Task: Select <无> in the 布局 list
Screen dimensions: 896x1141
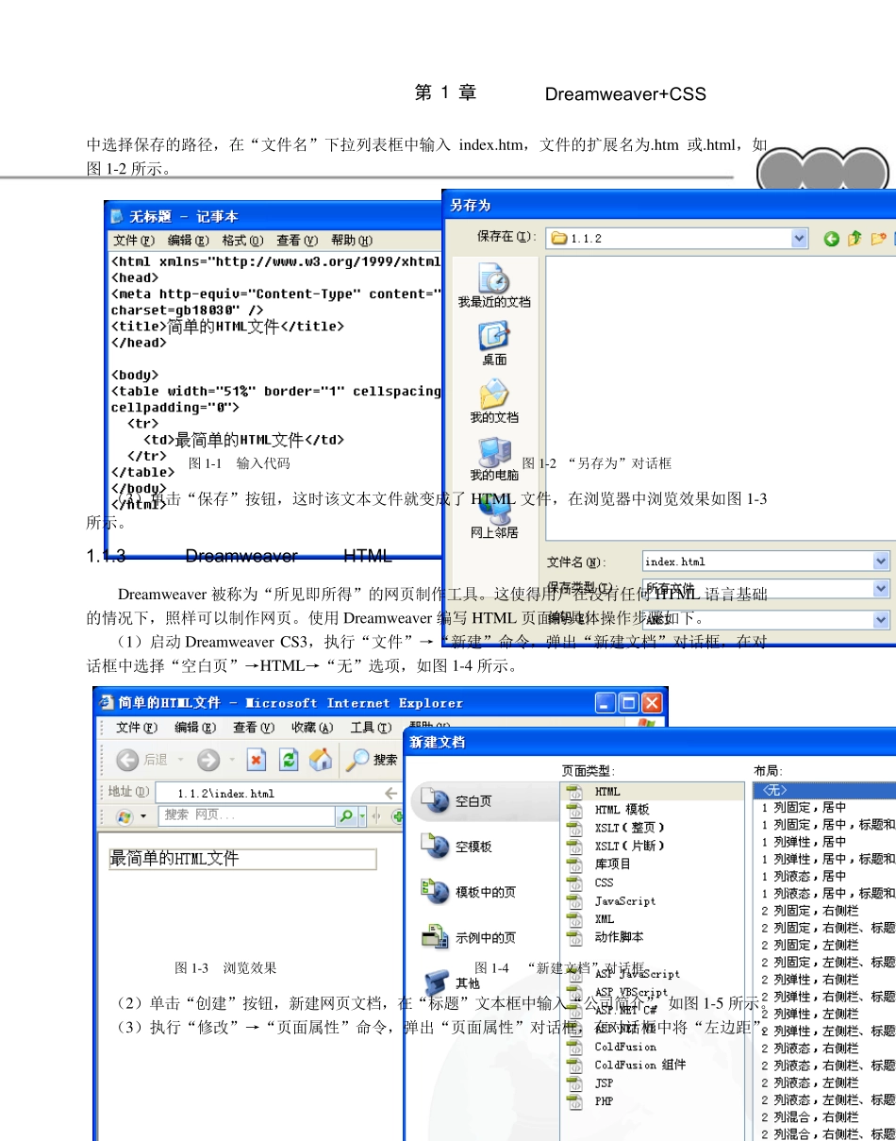Action: (x=825, y=790)
